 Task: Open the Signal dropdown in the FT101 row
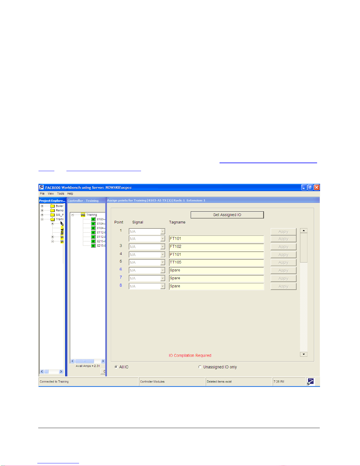click(x=163, y=239)
